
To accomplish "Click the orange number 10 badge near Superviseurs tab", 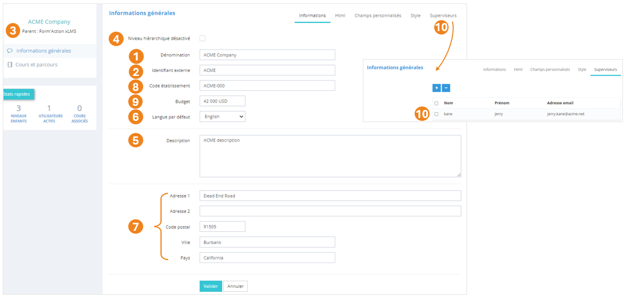I will pyautogui.click(x=441, y=28).
